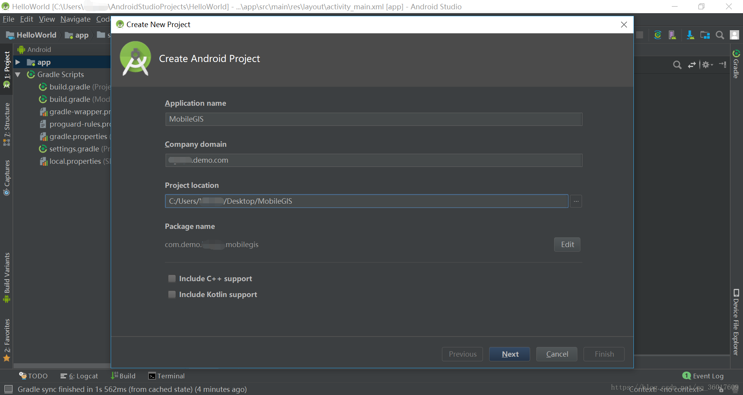Open the SDK Manager icon
Screen dimensions: 743x395
pyautogui.click(x=690, y=35)
